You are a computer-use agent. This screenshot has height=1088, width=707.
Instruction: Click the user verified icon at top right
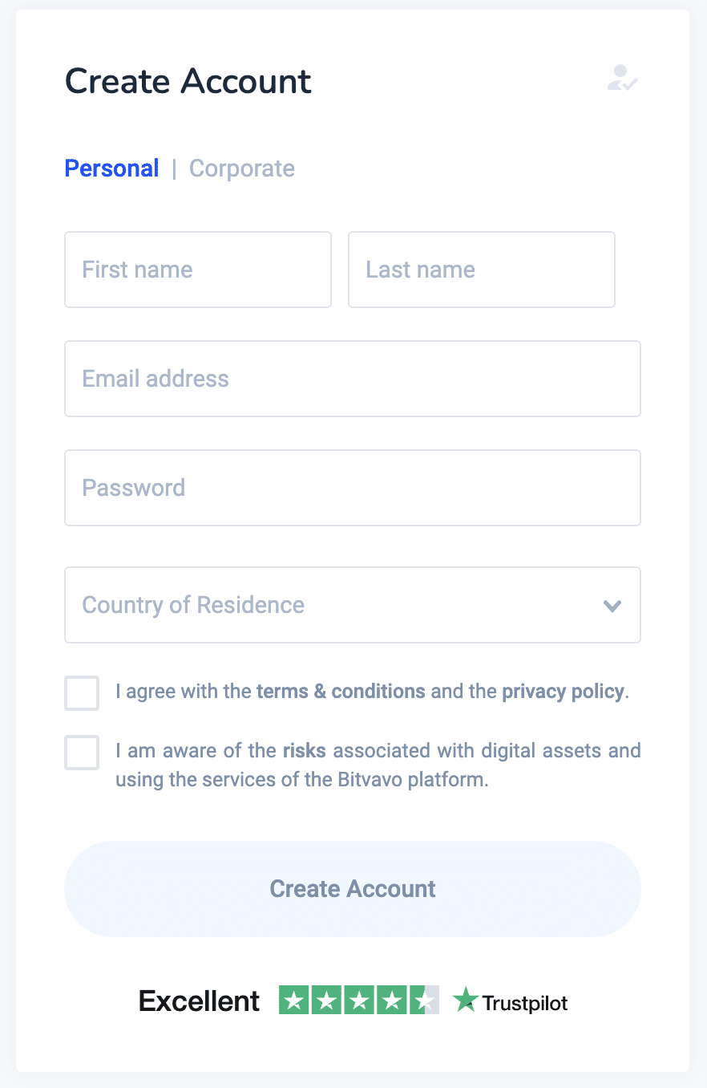(x=622, y=79)
